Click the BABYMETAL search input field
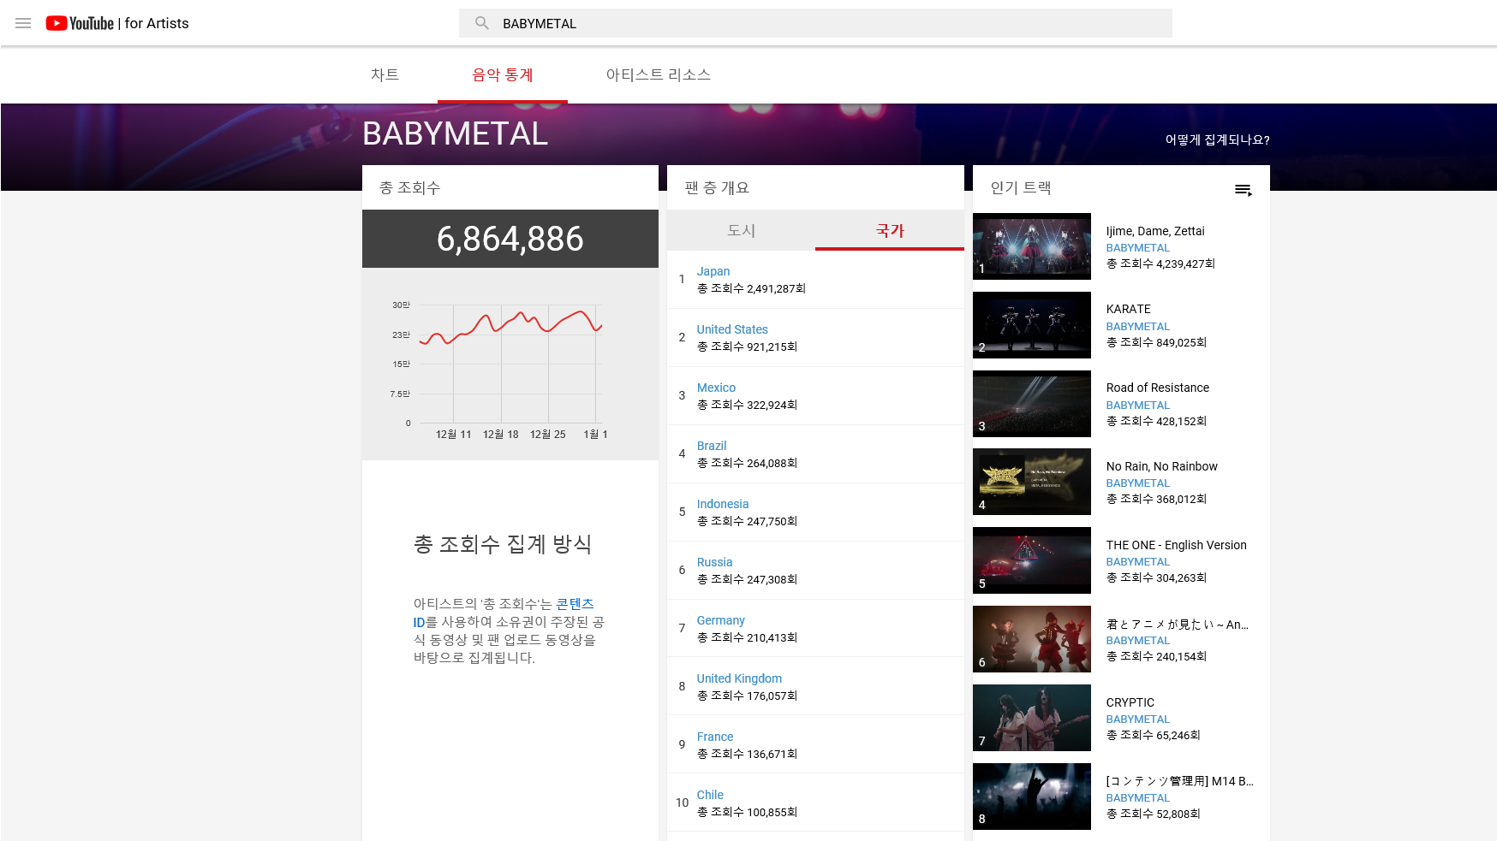The height and width of the screenshot is (841, 1497). click(x=822, y=23)
